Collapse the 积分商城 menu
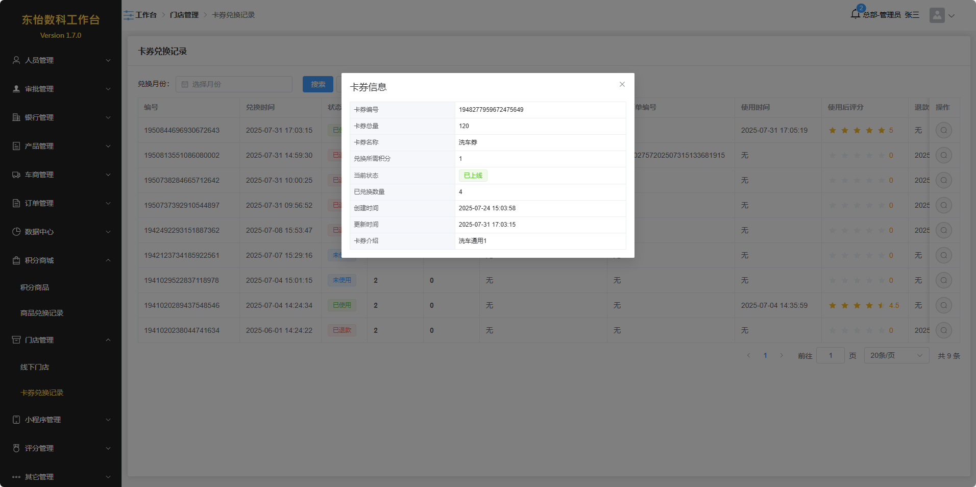The width and height of the screenshot is (976, 487). [61, 260]
